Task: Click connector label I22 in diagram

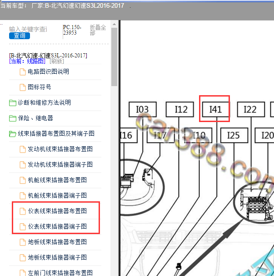Action: 251,109
